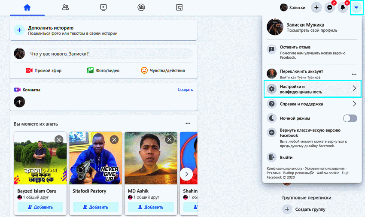This screenshot has height=217, width=365.
Task: Click plus circle in Комнаты card
Action: tap(19, 102)
